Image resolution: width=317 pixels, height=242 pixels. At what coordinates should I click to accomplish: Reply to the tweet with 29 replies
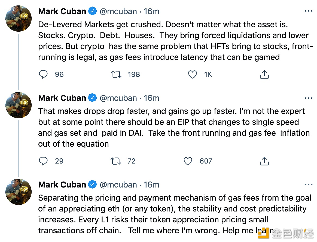pos(43,161)
